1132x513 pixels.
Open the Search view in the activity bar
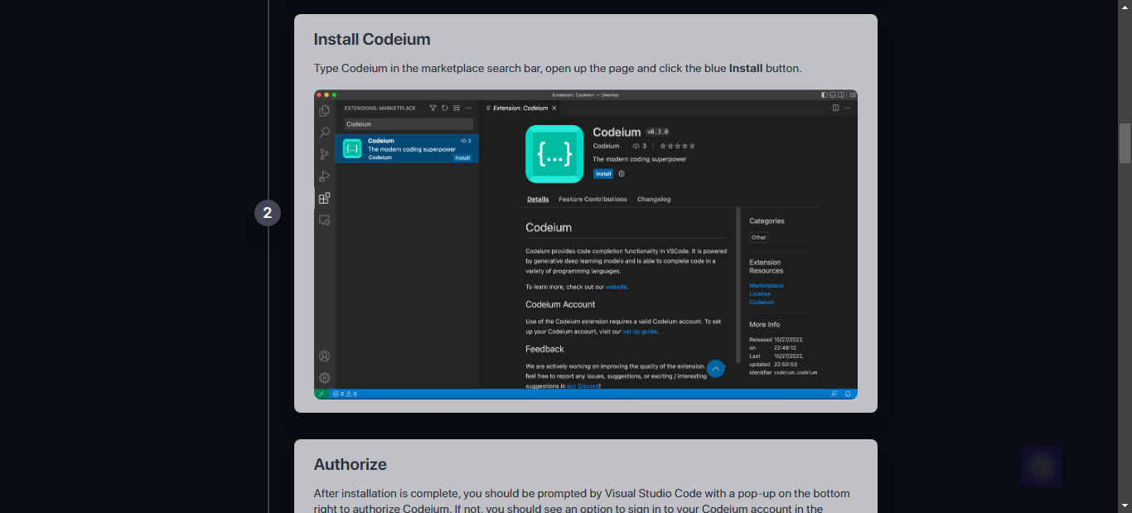pos(325,133)
